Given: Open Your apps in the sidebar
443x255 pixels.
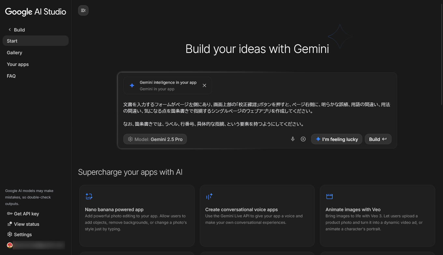Looking at the screenshot, I should click(x=18, y=64).
